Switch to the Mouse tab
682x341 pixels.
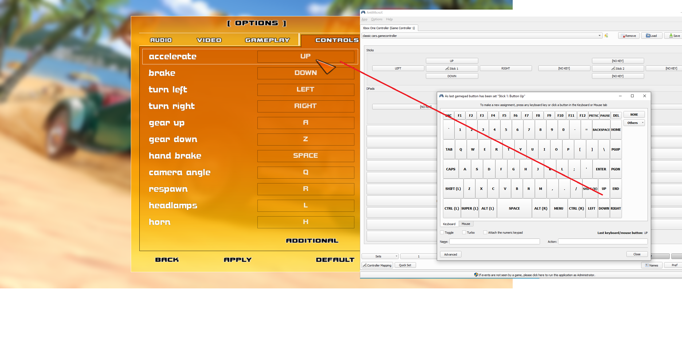point(466,224)
